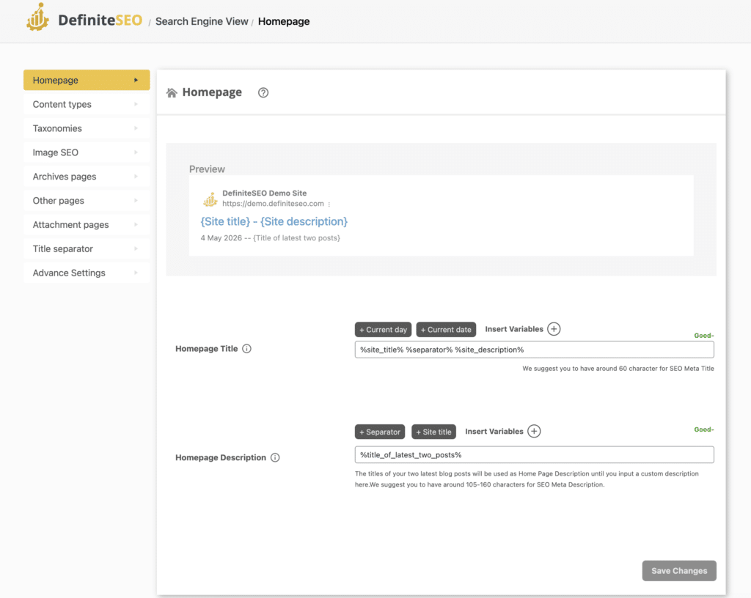Click the Homepage breadcrumb text
The width and height of the screenshot is (751, 598).
click(x=284, y=21)
